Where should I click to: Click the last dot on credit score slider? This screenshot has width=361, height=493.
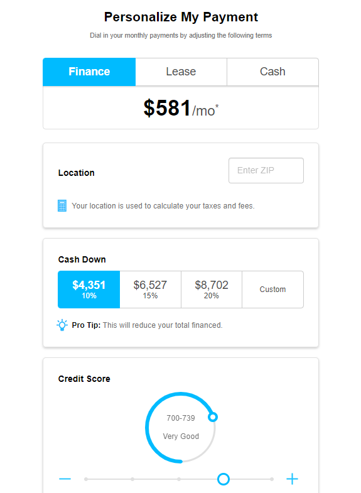coord(272,479)
